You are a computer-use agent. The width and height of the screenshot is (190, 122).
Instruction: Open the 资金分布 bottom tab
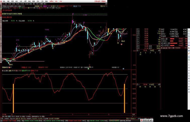(x=13, y=118)
